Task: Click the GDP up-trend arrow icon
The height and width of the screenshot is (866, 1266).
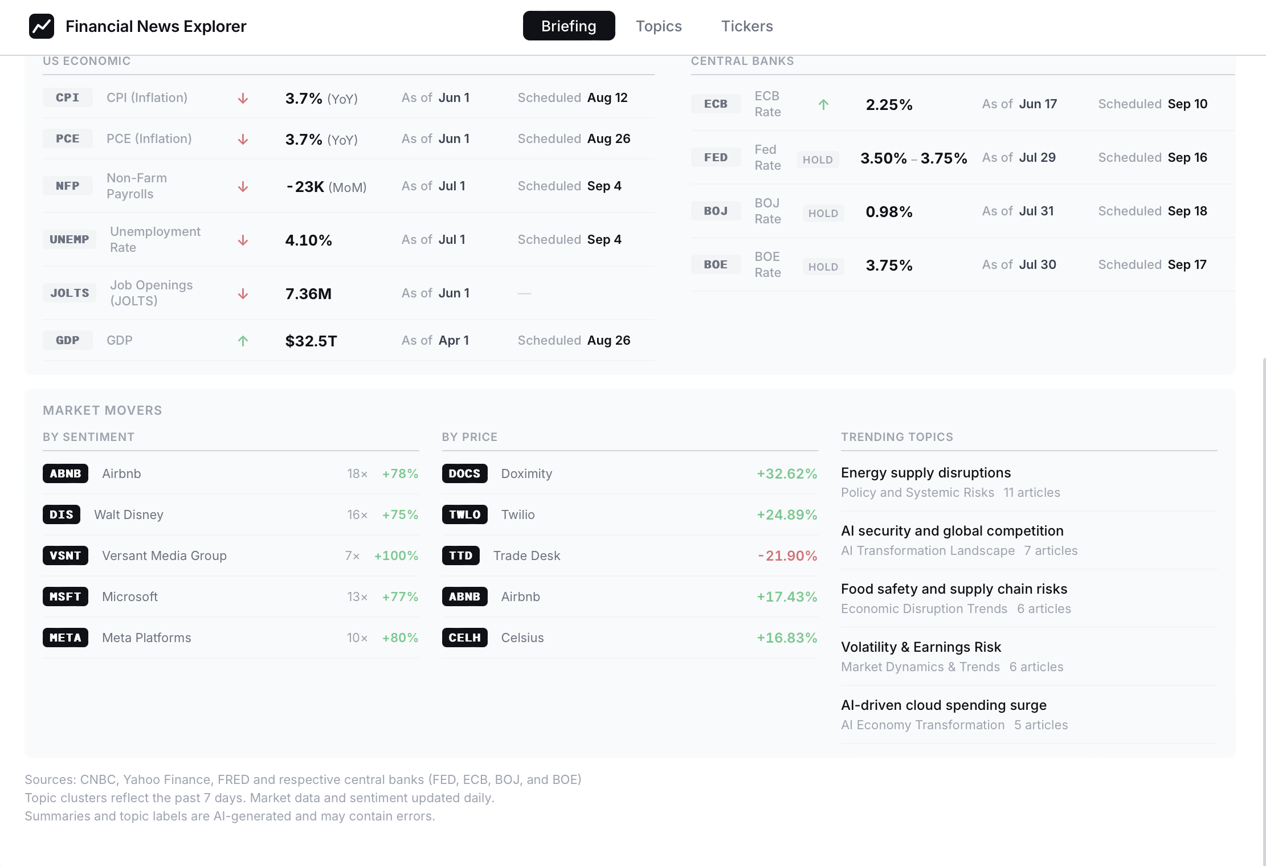Action: click(x=243, y=341)
